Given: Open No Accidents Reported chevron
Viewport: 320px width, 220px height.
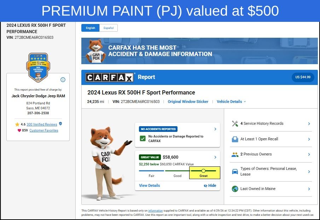Looking at the screenshot, I should 215,129.
